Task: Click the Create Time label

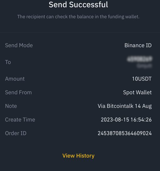Action: click(x=20, y=120)
